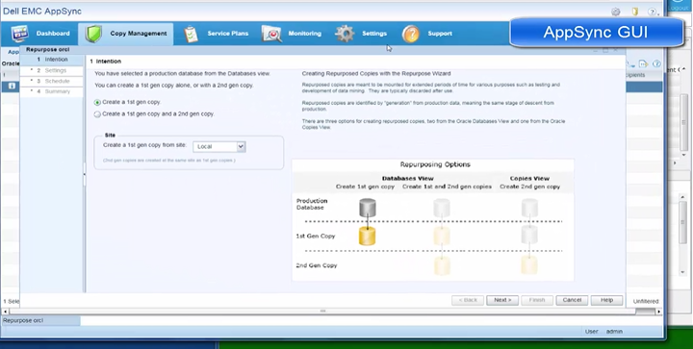This screenshot has width=693, height=349.
Task: Open the wizard Help button
Action: point(606,300)
